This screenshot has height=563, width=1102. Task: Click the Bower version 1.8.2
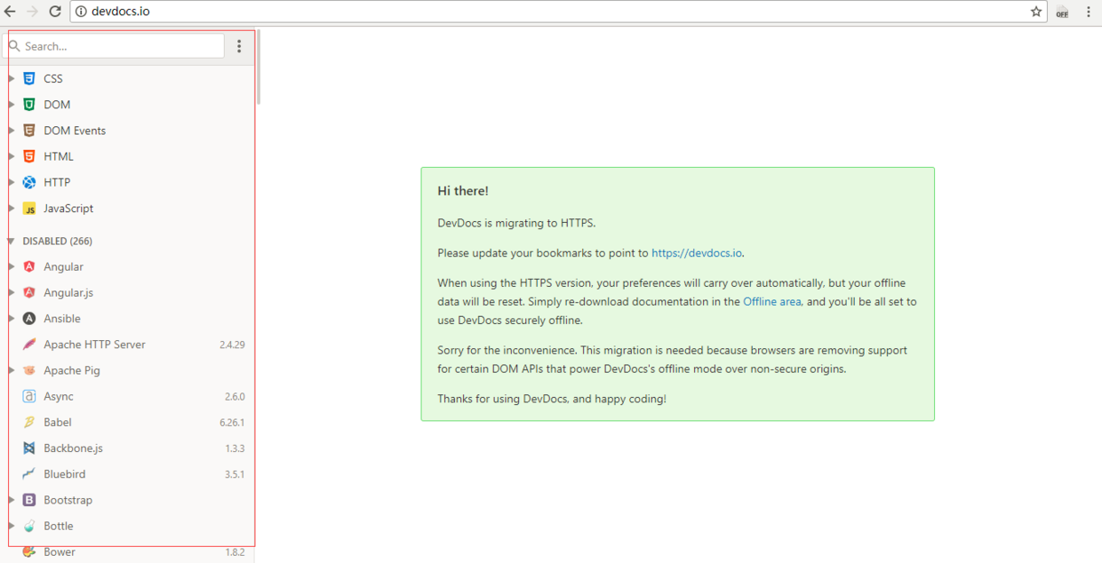[x=235, y=552]
